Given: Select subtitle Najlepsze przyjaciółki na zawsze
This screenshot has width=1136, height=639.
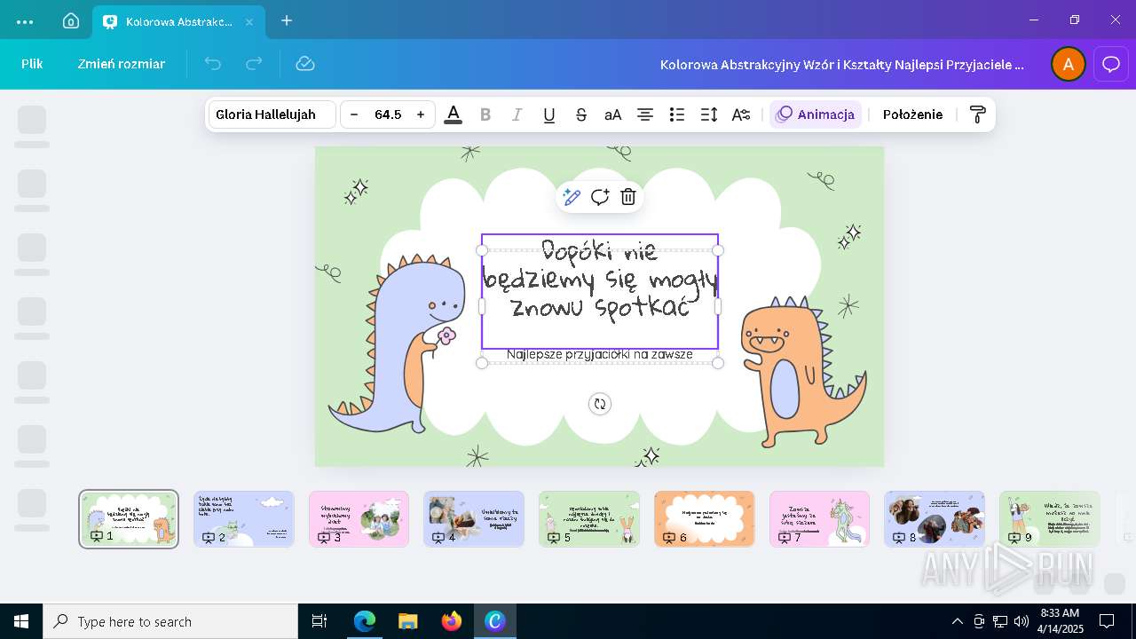Looking at the screenshot, I should 600,354.
